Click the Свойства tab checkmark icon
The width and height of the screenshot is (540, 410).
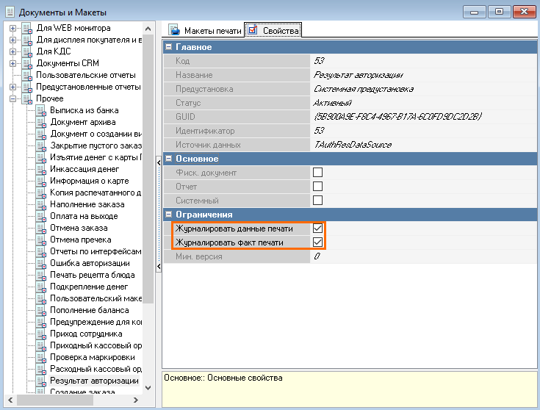point(253,30)
